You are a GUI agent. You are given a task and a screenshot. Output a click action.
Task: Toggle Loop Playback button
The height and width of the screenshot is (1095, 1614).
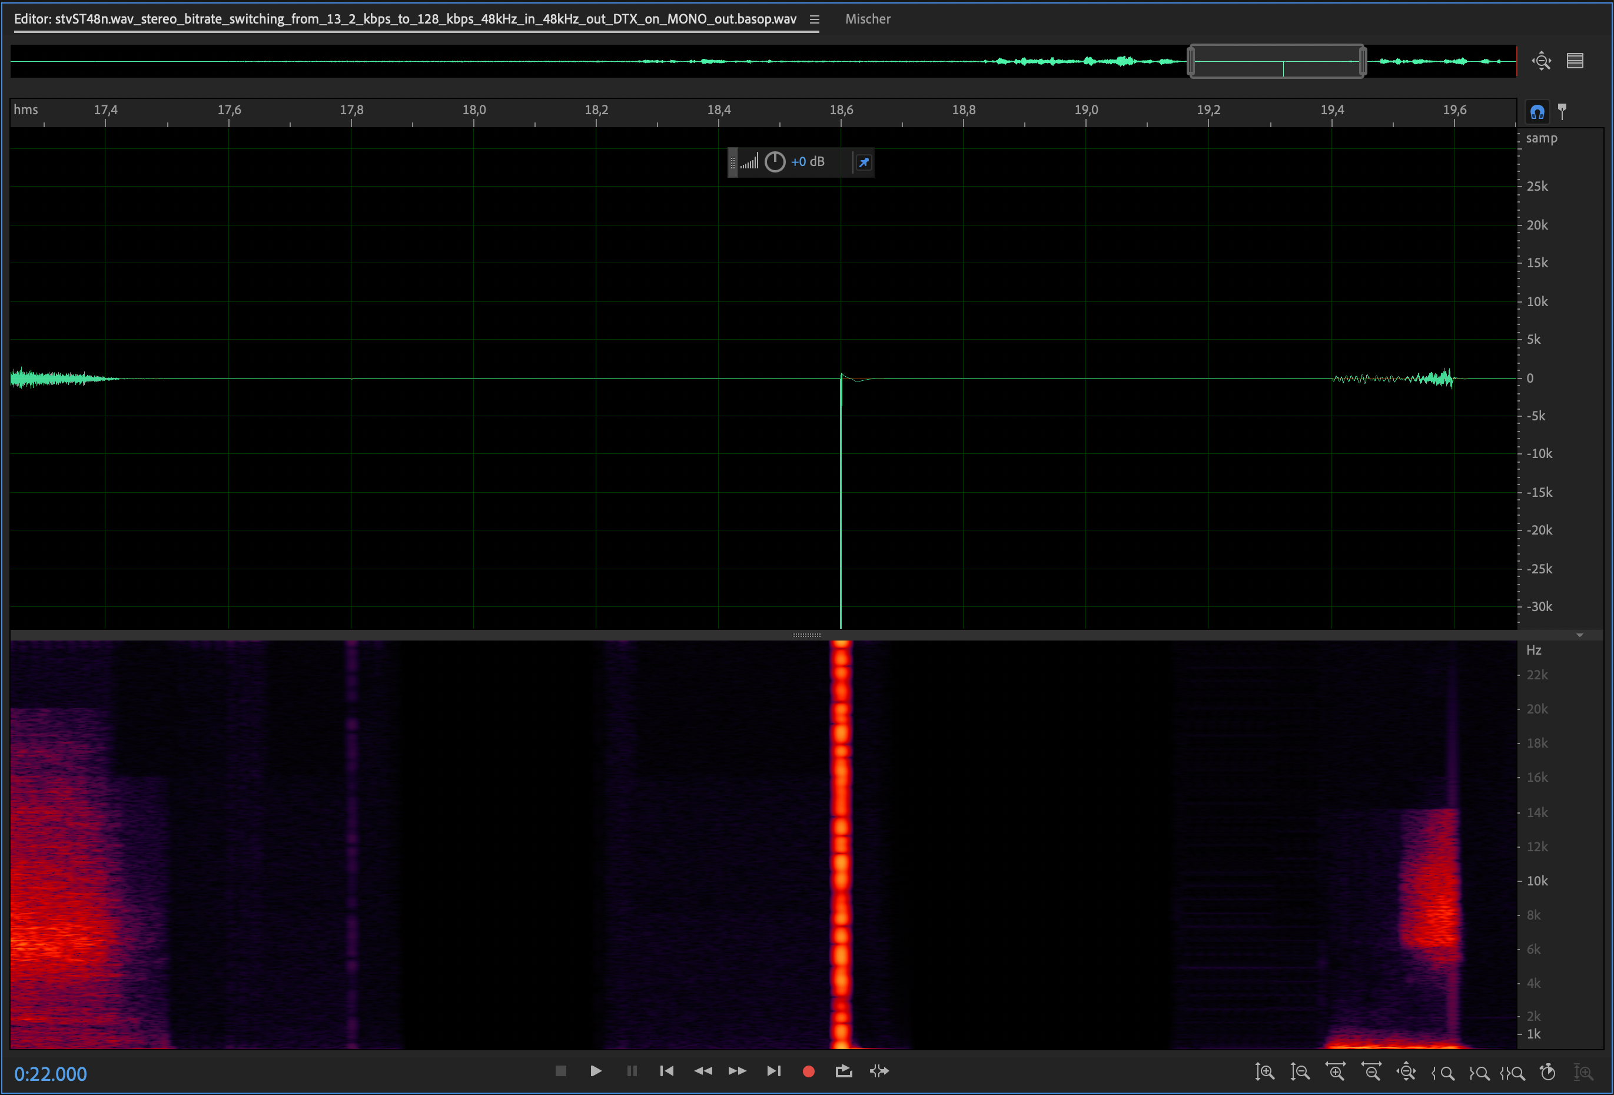pos(843,1071)
